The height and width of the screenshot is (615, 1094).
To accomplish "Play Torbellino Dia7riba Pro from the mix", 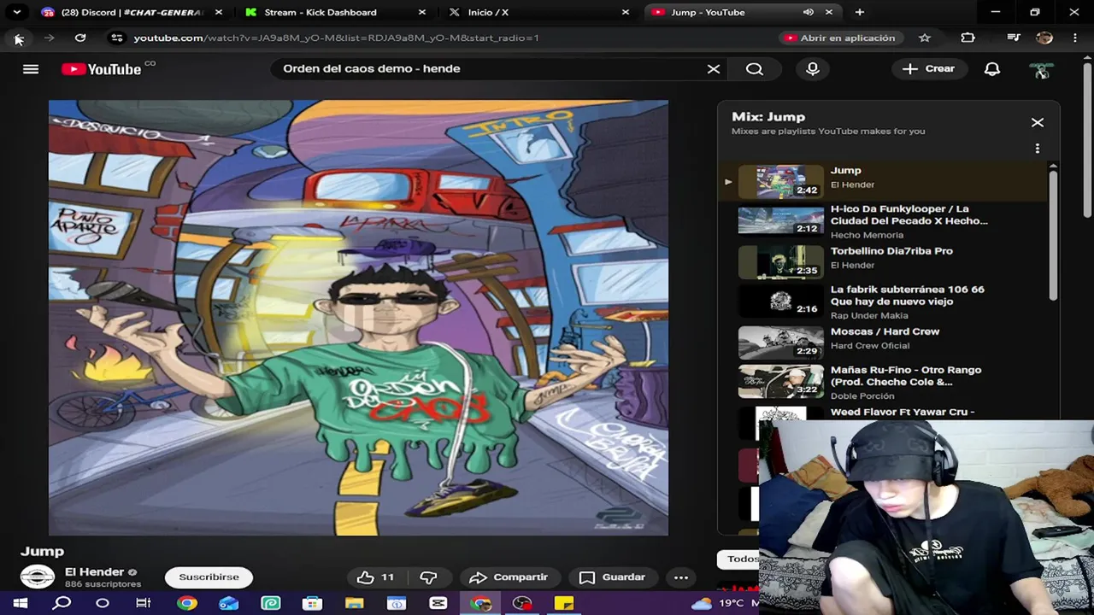I will [x=885, y=261].
